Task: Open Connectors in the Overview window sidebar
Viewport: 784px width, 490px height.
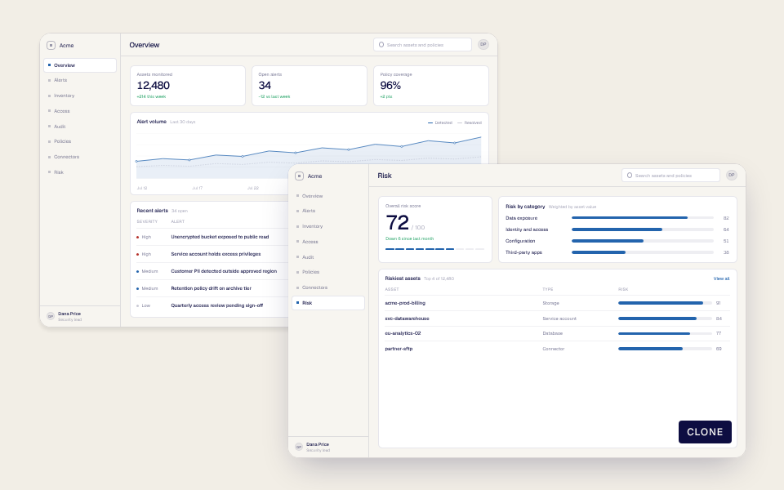Action: 80,157
